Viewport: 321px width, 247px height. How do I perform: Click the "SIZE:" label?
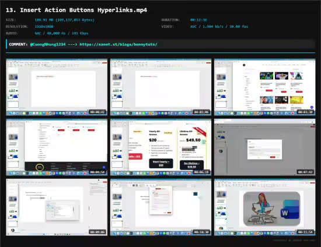pyautogui.click(x=11, y=20)
